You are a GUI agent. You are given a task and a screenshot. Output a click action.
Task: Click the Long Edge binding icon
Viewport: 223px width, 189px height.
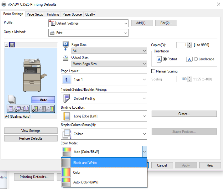[x=67, y=116]
